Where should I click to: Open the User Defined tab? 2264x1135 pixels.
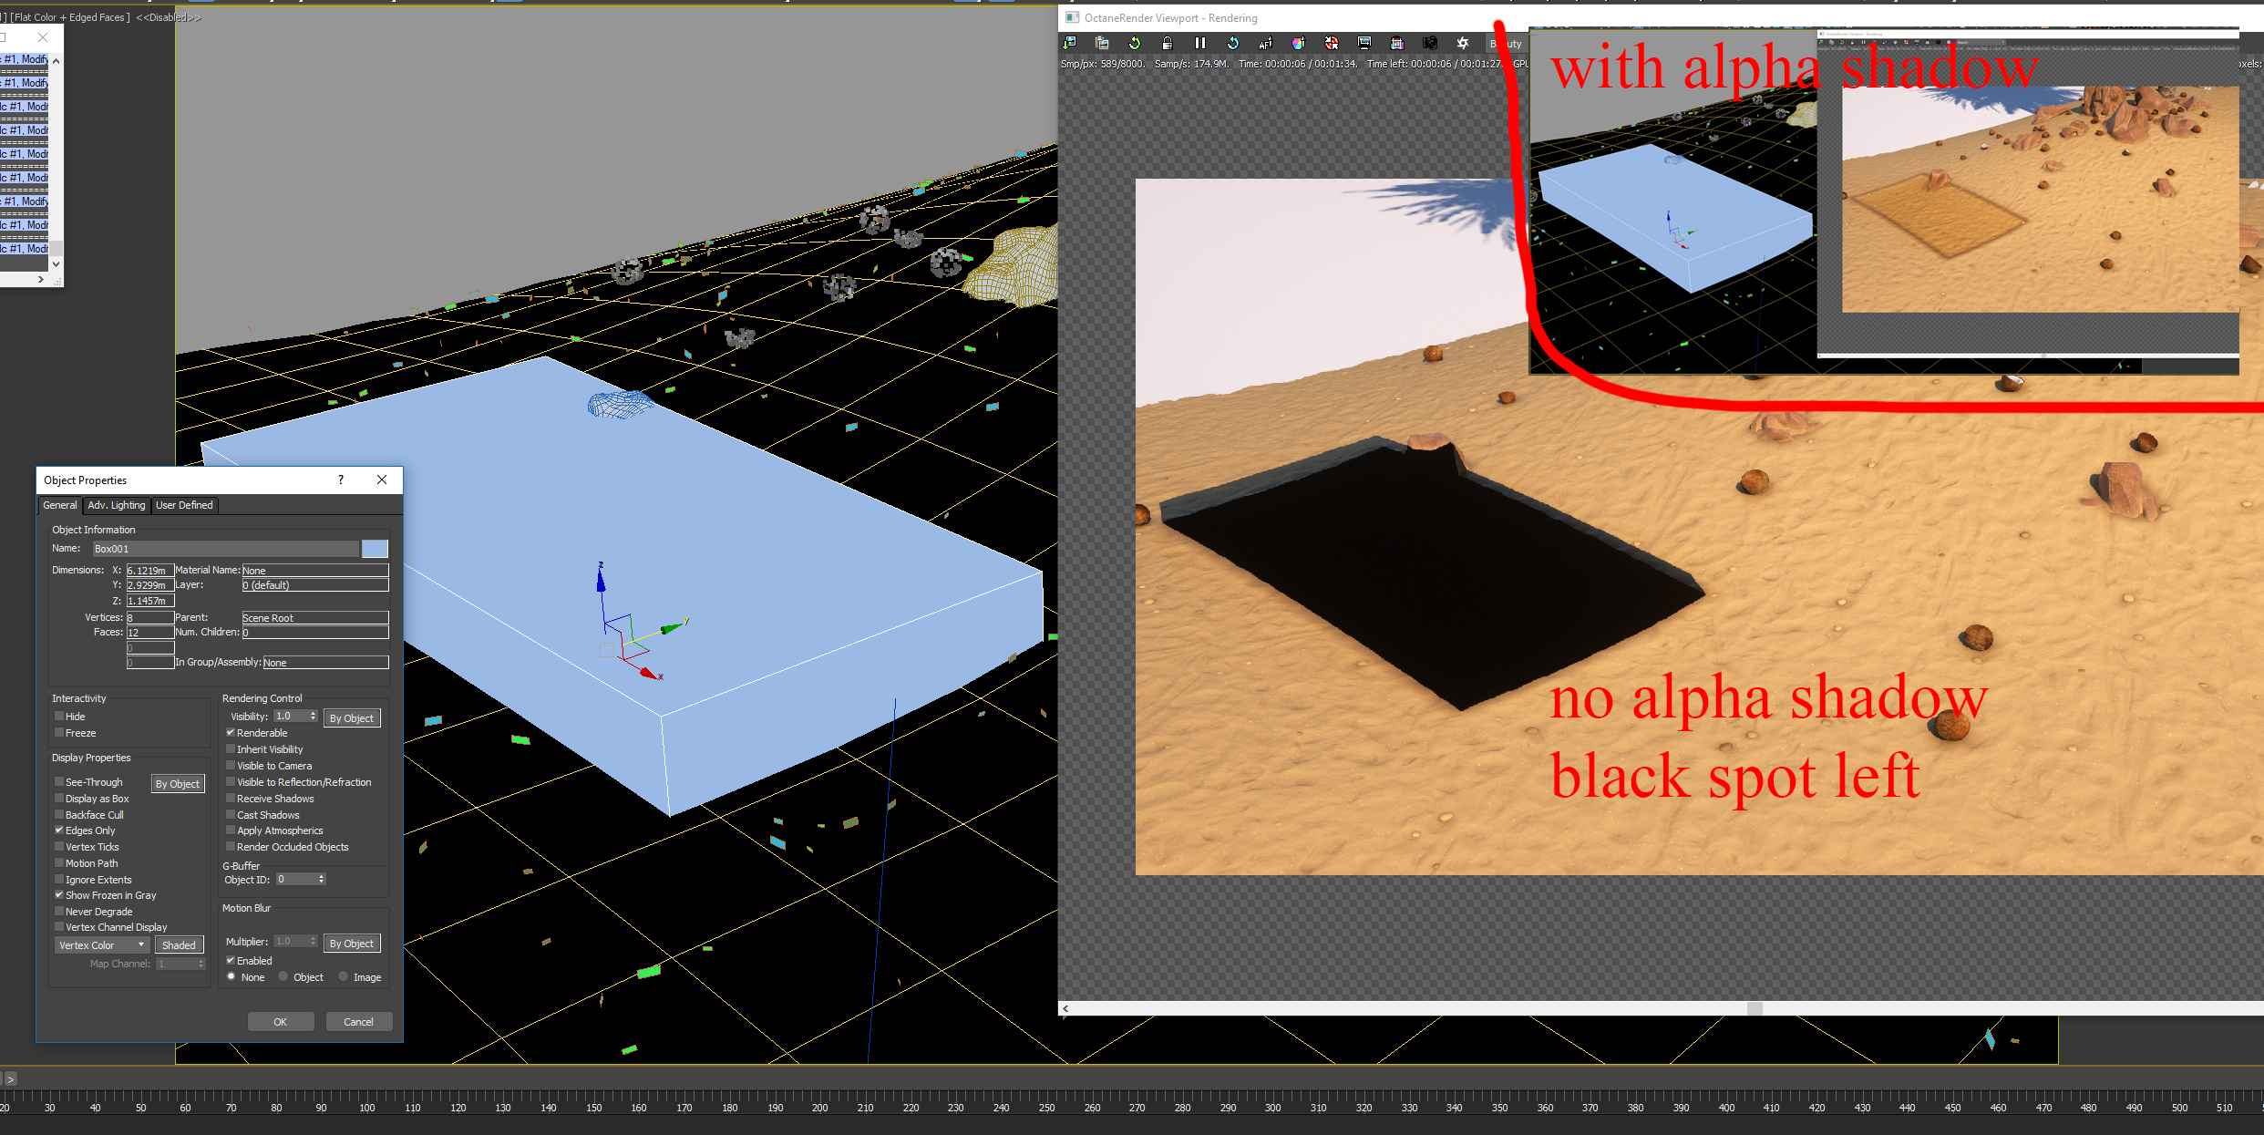coord(184,505)
